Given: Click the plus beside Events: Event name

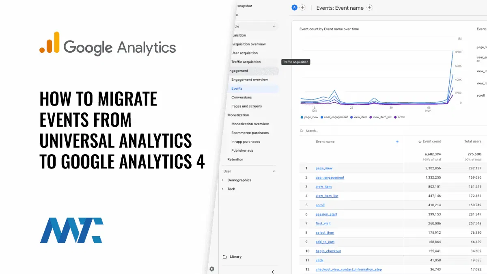Looking at the screenshot, I should 369,7.
